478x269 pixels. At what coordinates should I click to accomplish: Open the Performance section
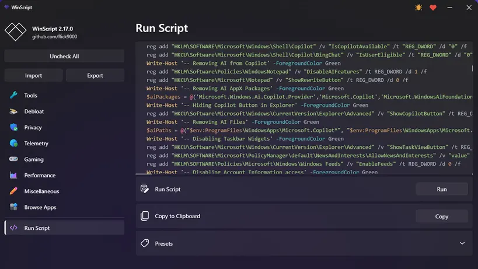tap(64, 175)
